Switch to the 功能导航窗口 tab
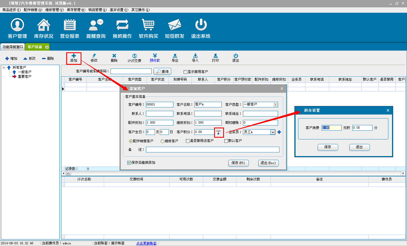This screenshot has height=246, width=407. point(13,47)
